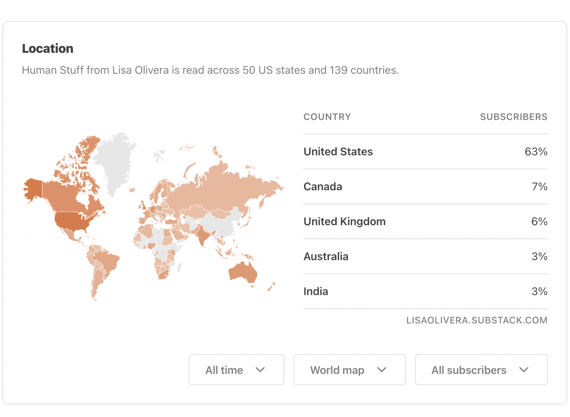Viewport: 570px width, 417px height.
Task: Open the All subscribers dropdown
Action: (x=481, y=370)
